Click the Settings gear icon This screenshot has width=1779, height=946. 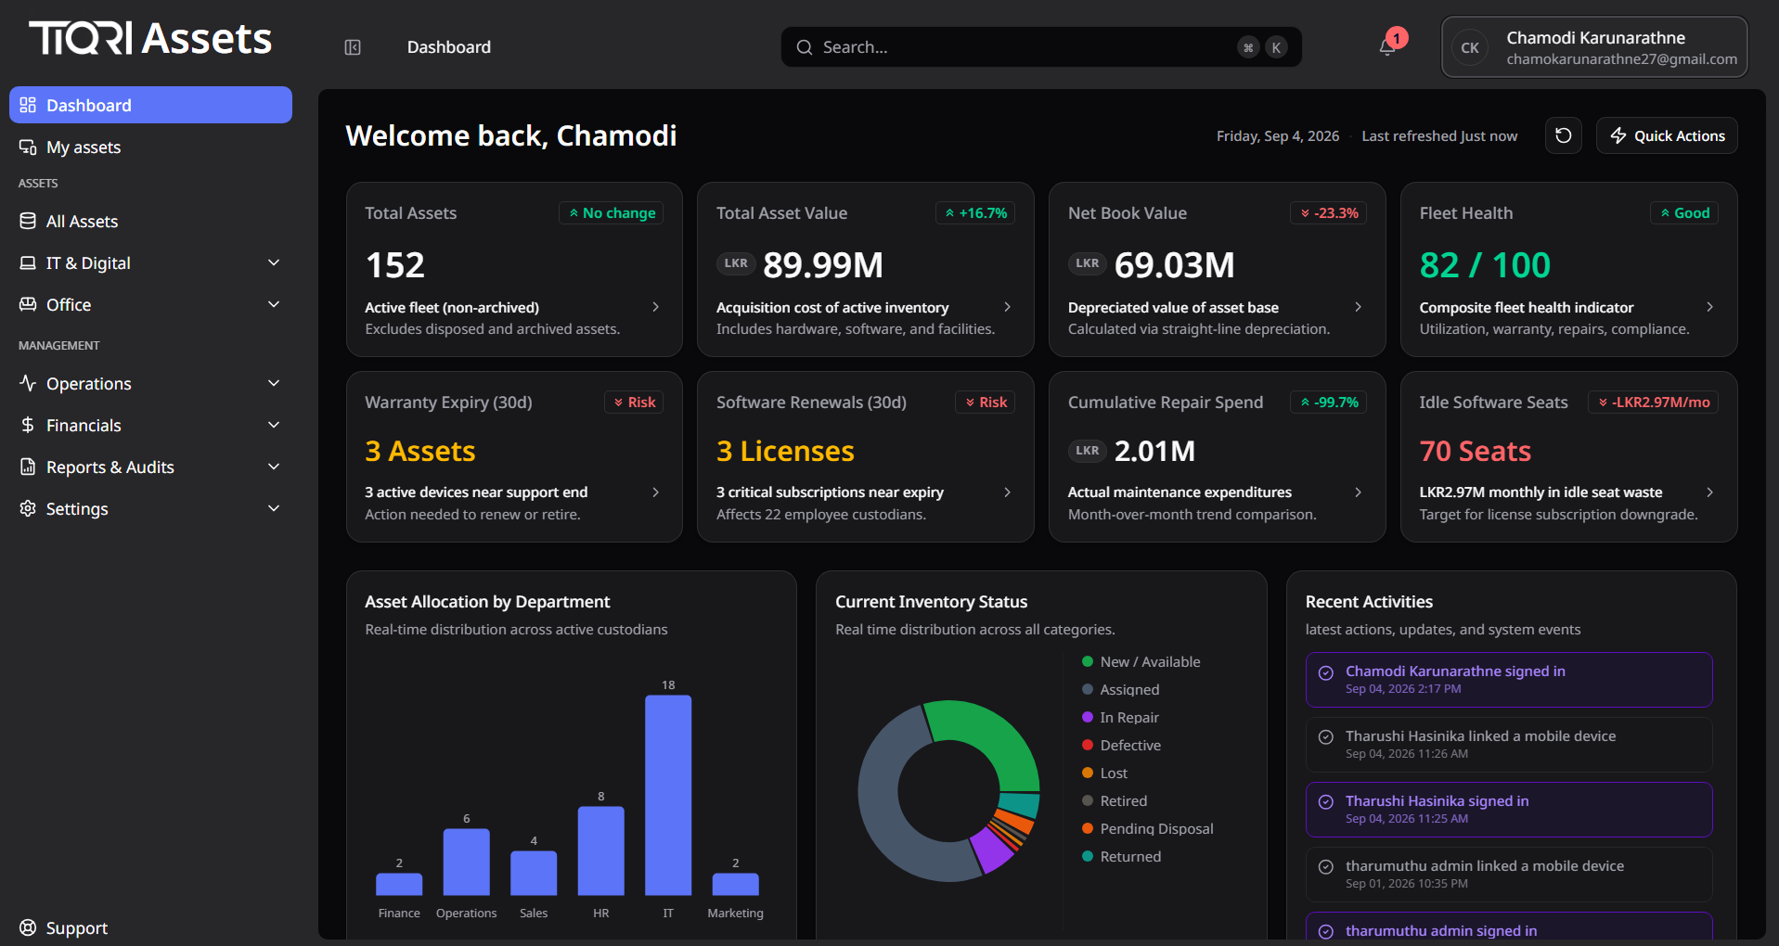28,508
